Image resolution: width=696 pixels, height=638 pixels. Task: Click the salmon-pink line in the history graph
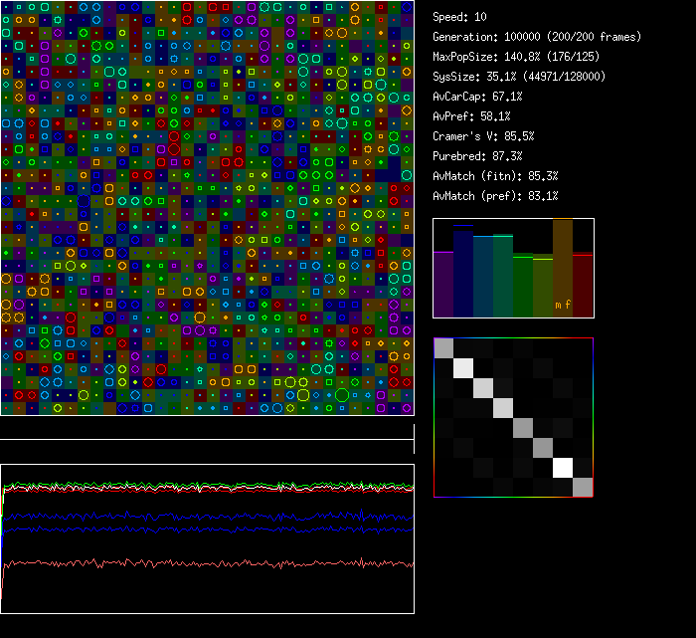199,563
